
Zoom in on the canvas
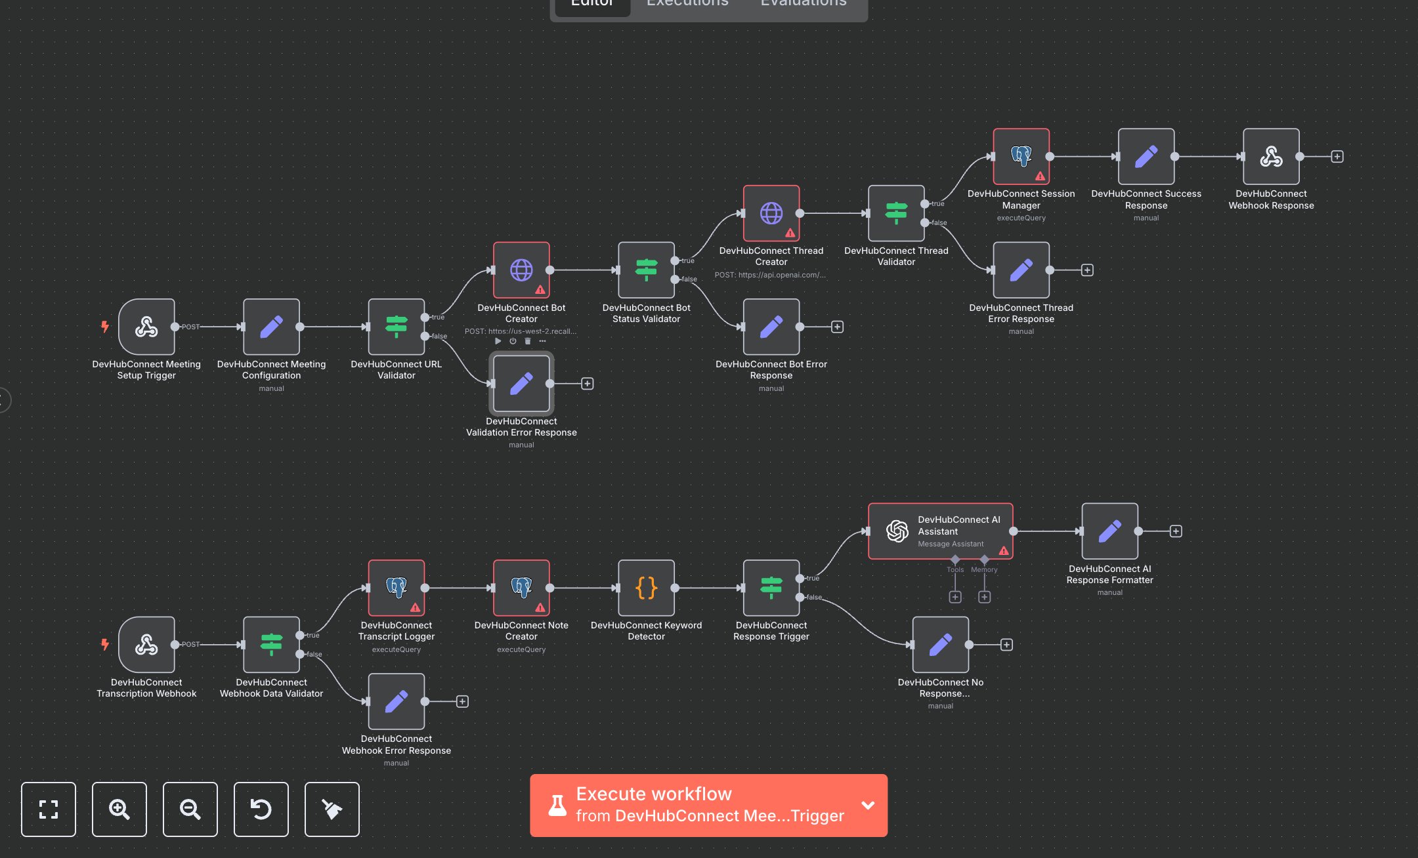(119, 809)
